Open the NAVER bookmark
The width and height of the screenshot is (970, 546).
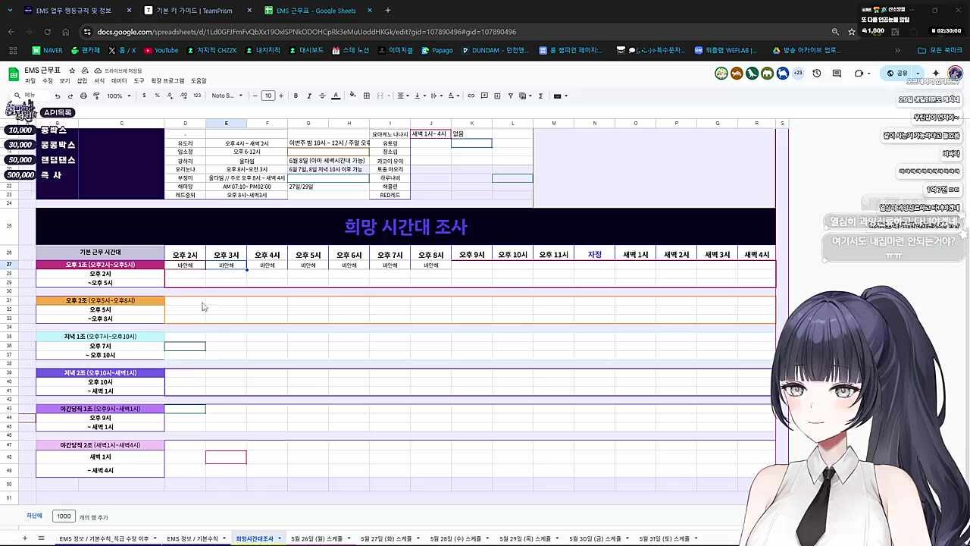47,50
